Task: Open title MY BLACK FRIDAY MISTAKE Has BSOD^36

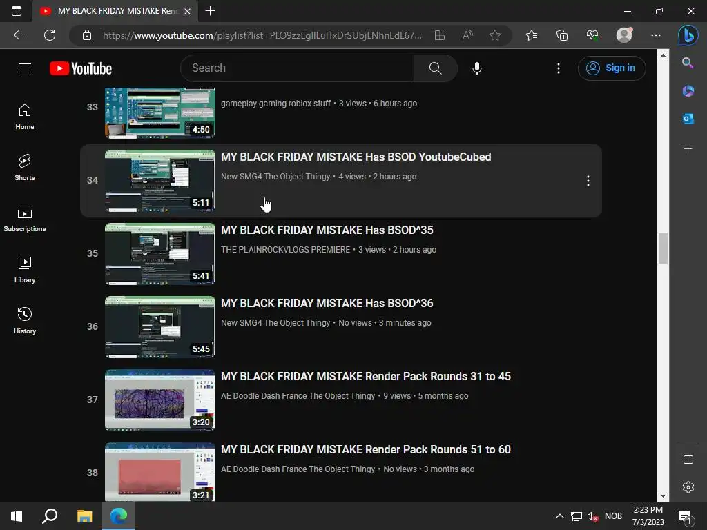Action: coord(327,303)
